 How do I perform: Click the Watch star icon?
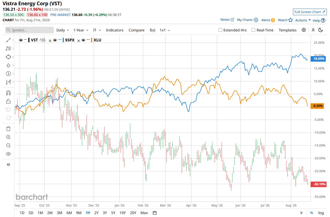click(290, 20)
